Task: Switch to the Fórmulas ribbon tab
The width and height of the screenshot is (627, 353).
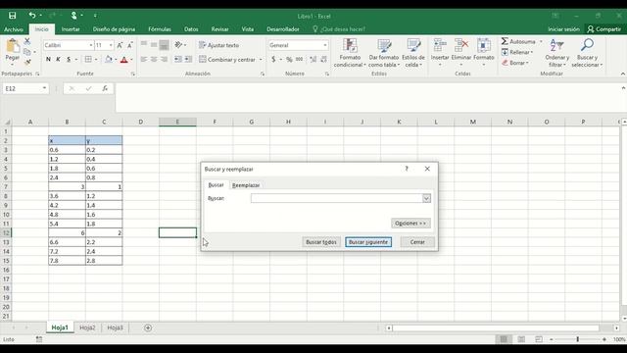Action: point(160,29)
